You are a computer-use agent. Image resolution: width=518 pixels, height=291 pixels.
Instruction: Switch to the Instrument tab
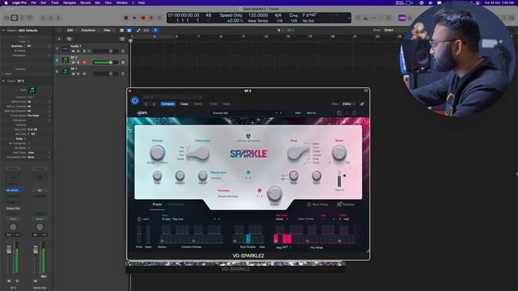[176, 205]
